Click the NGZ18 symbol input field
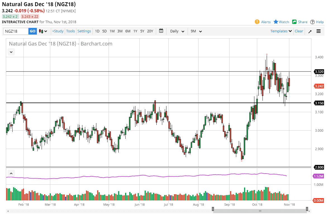 (x=16, y=31)
